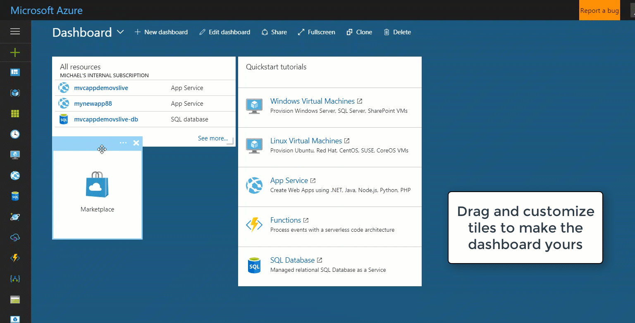Click Edit dashboard
This screenshot has width=635, height=323.
click(x=224, y=32)
